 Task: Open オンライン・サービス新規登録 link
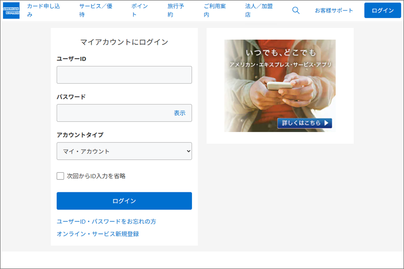click(x=97, y=234)
